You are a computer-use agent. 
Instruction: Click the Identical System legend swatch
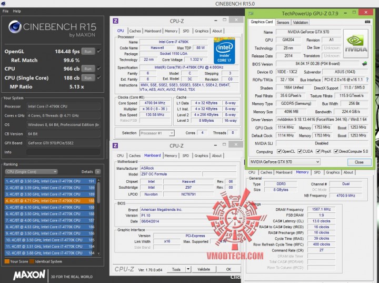pyautogui.click(x=32, y=261)
